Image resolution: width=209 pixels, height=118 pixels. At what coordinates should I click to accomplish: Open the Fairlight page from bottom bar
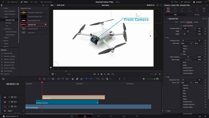point(124,116)
